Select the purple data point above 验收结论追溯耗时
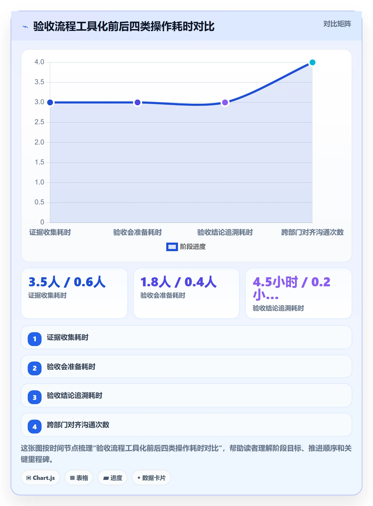 225,102
